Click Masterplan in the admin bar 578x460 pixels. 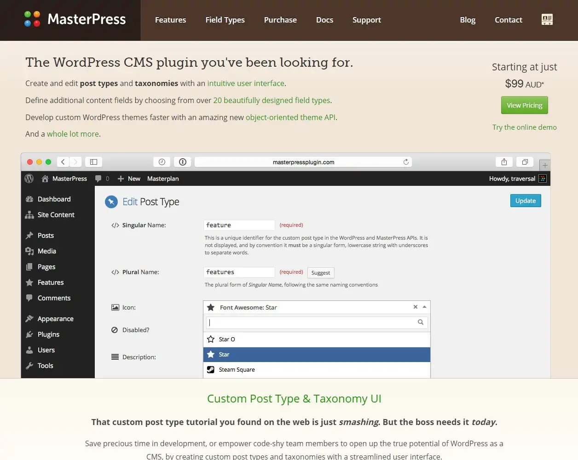pyautogui.click(x=163, y=178)
